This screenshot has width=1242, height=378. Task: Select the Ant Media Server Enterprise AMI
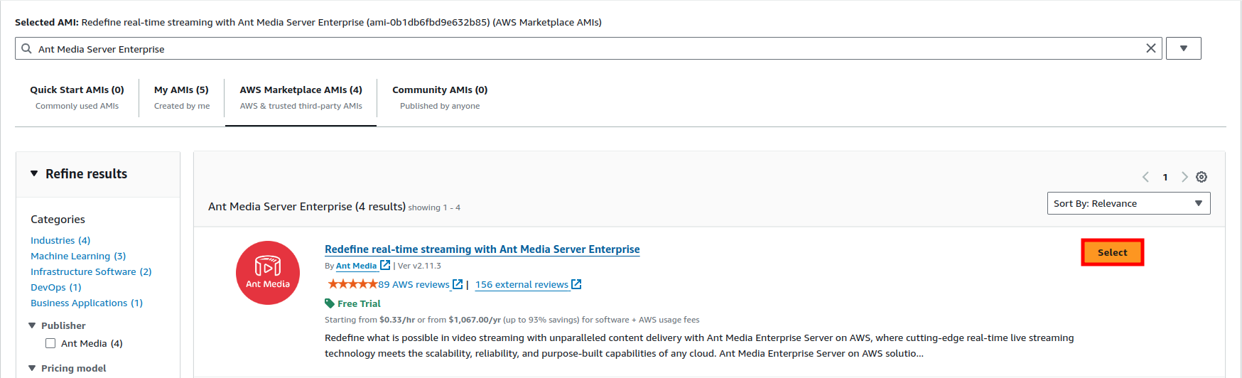[1112, 252]
